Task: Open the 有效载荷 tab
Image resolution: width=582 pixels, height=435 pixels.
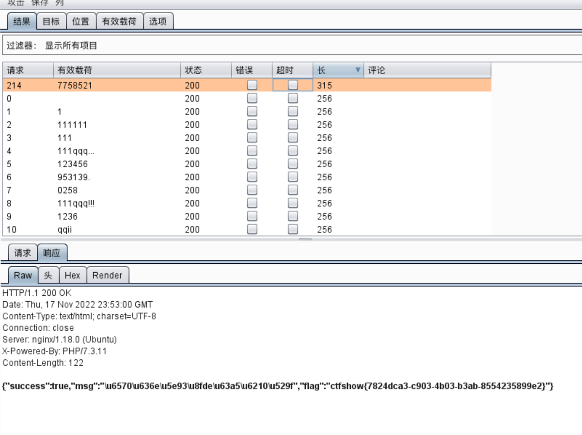Action: click(119, 21)
